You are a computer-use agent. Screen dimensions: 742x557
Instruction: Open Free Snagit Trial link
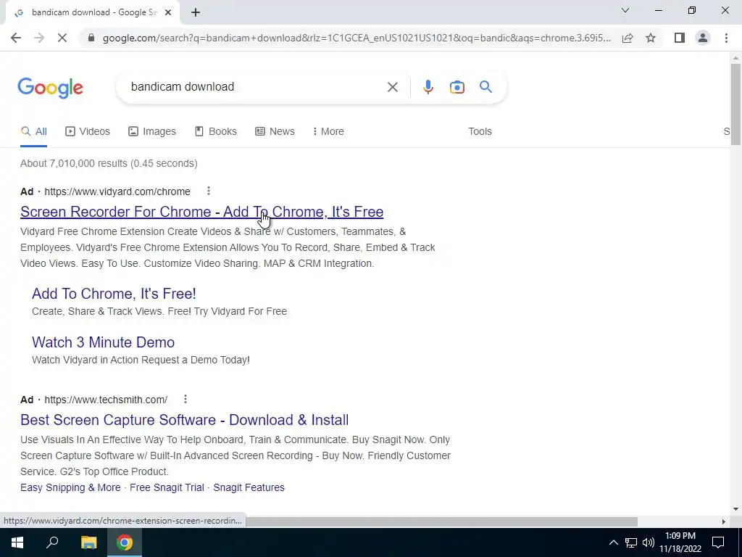[167, 487]
